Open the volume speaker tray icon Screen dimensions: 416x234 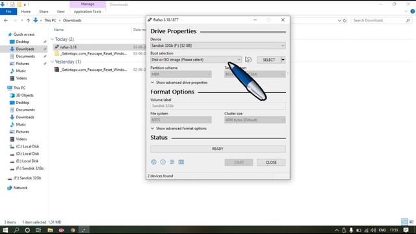tap(373, 230)
